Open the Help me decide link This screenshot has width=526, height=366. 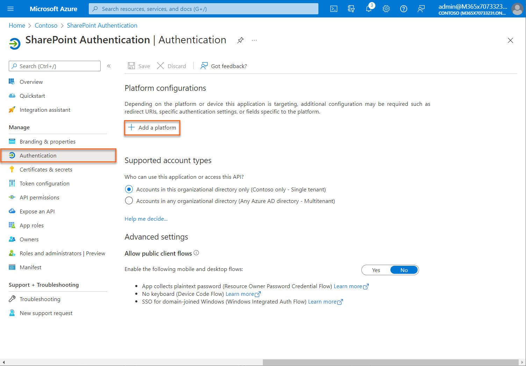click(x=146, y=219)
